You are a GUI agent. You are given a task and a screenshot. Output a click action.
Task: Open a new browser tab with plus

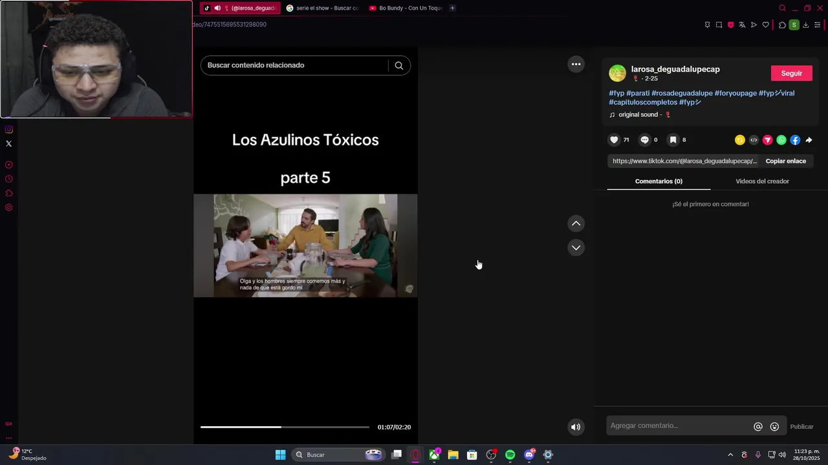452,8
